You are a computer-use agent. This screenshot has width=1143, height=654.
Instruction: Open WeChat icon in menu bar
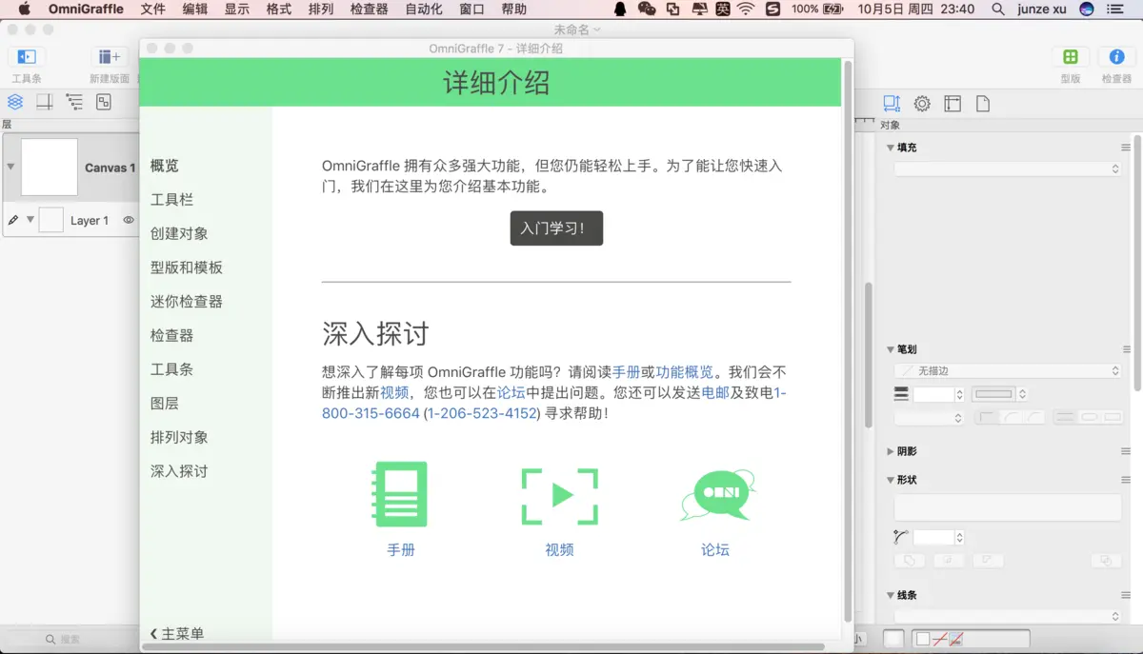pos(647,10)
